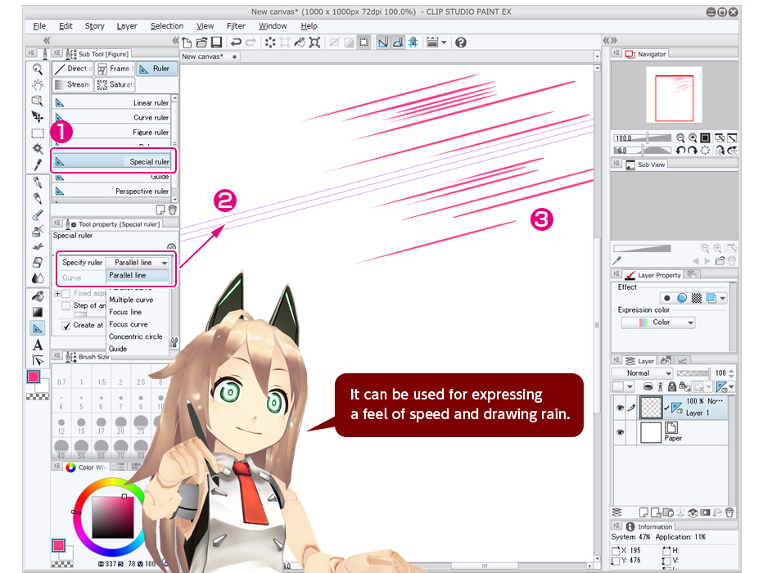Viewport: 763px width, 573px height.
Task: Choose the Eraser tool
Action: (x=37, y=262)
